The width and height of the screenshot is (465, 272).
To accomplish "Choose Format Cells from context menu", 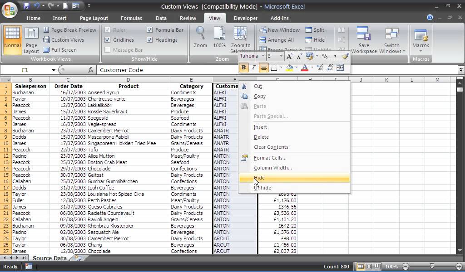I will coord(294,158).
